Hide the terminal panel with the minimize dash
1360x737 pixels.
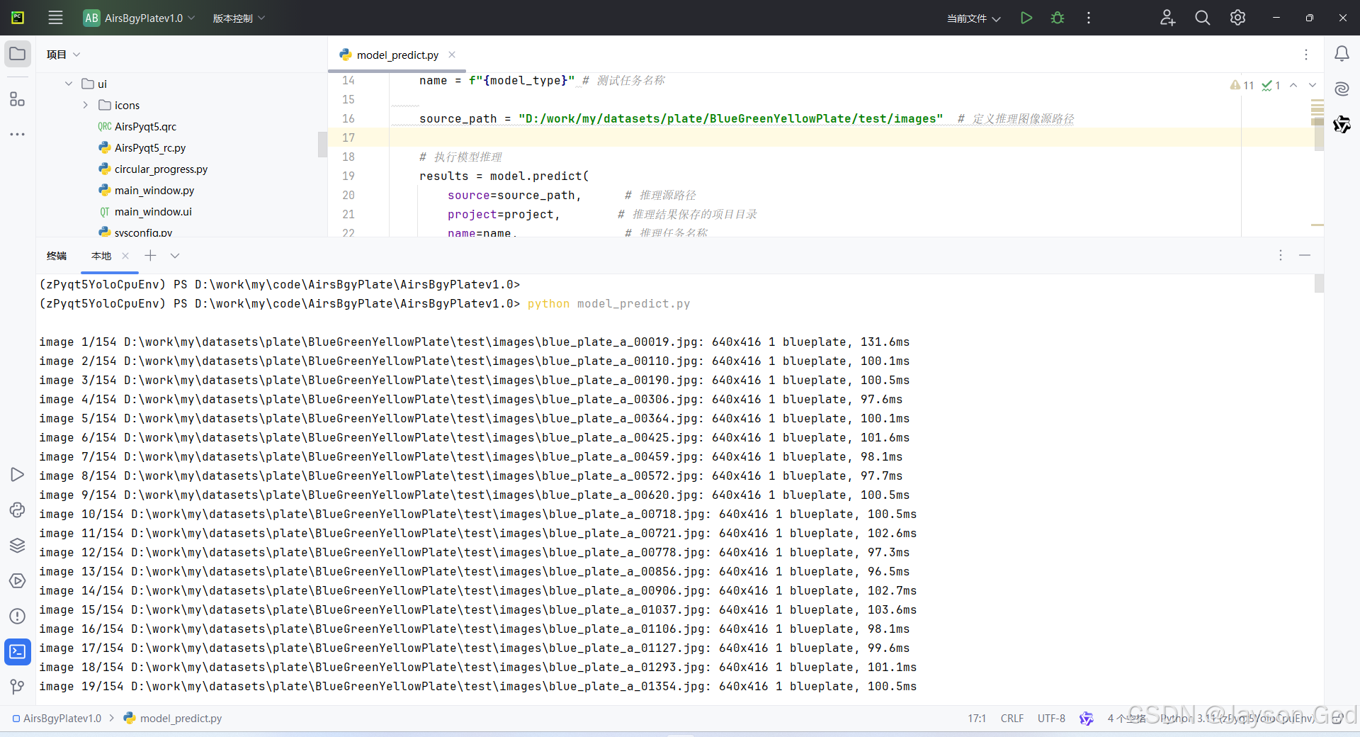[1305, 255]
